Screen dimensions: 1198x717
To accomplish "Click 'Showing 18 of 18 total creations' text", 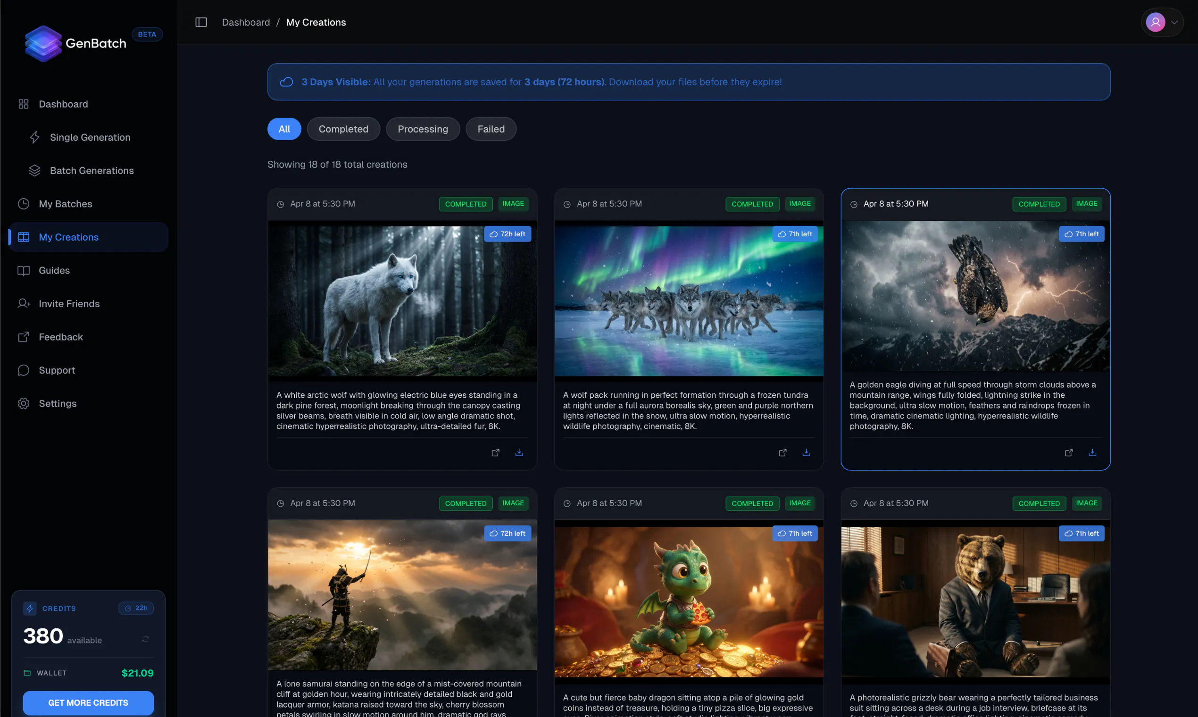I will click(337, 164).
